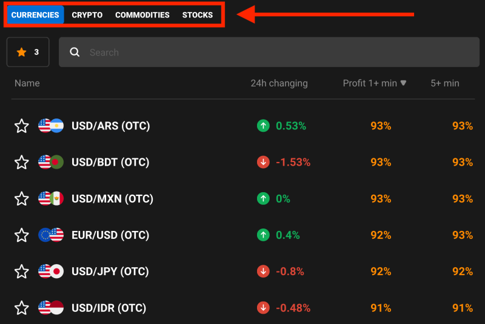Image resolution: width=485 pixels, height=324 pixels.
Task: Click the red down arrow for USD/BDT
Action: [x=263, y=162]
